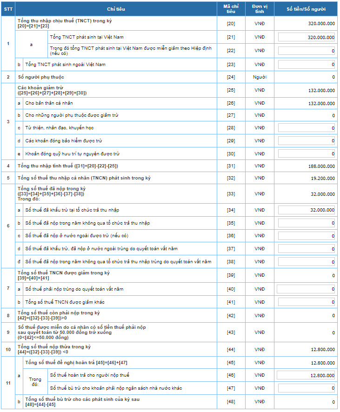Click the voluntary pension fund field [30]
Image resolution: width=340 pixels, height=412 pixels.
307,154
